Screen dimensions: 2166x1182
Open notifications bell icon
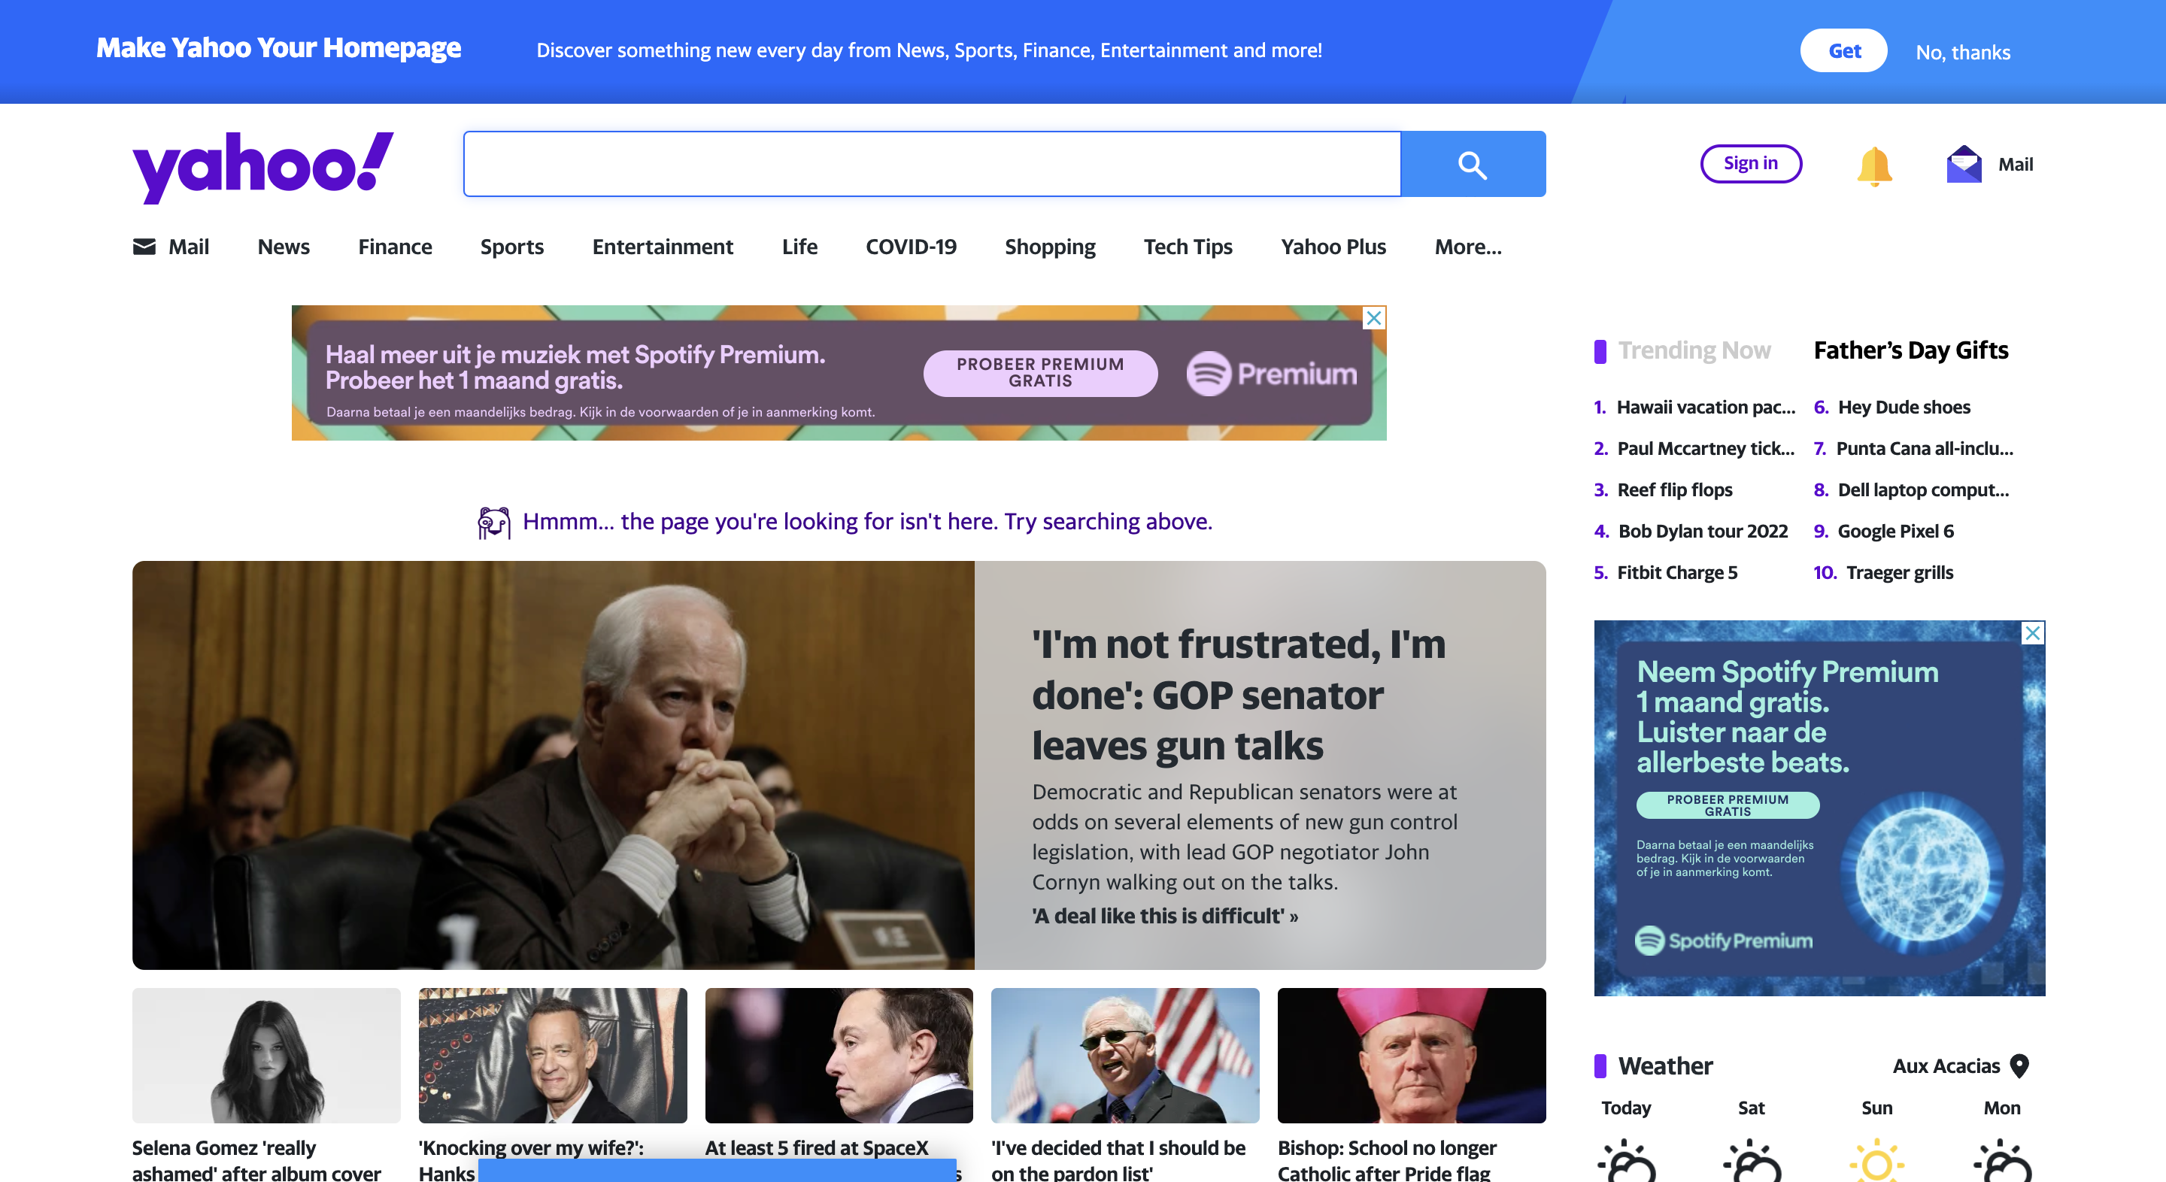pos(1873,165)
